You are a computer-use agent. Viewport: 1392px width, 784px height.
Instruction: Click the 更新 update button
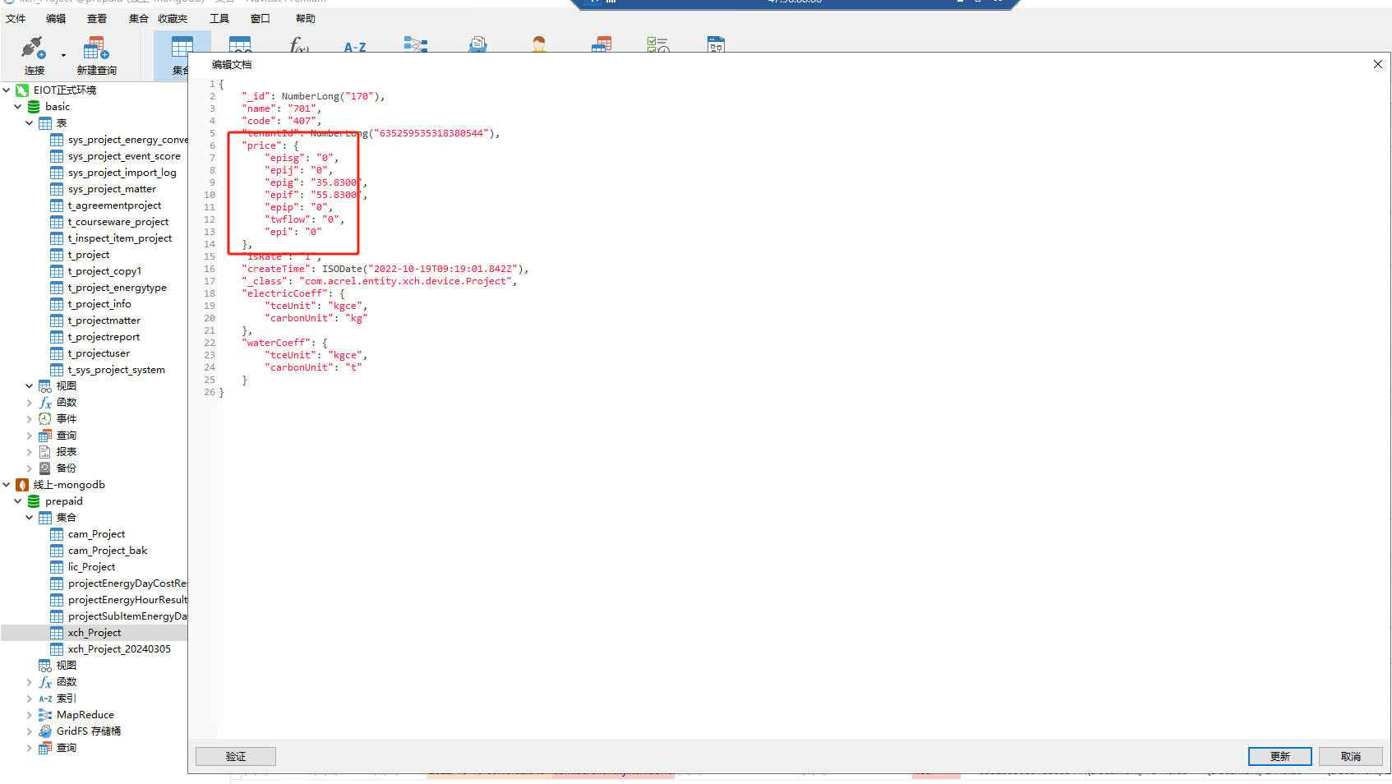click(x=1279, y=756)
